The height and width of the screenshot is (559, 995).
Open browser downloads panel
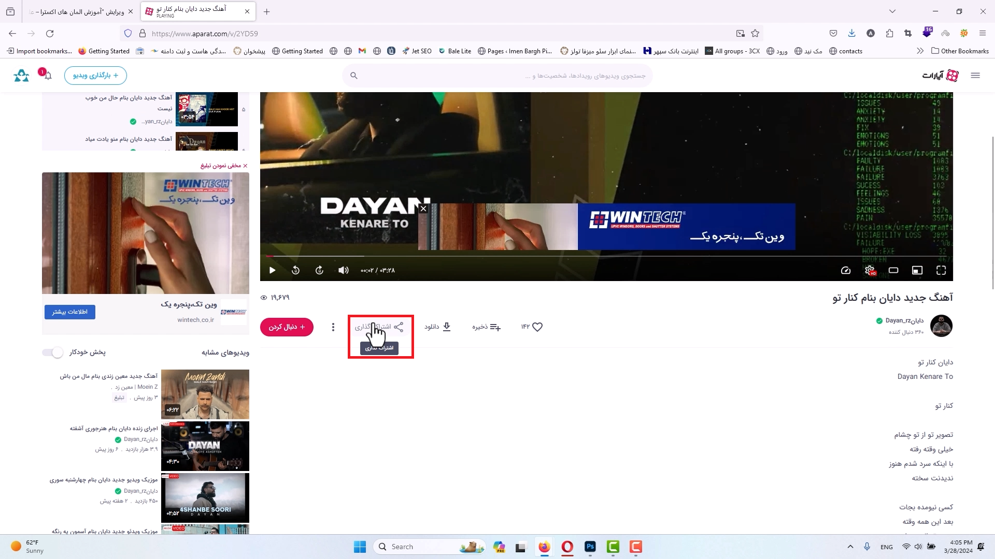click(x=851, y=34)
